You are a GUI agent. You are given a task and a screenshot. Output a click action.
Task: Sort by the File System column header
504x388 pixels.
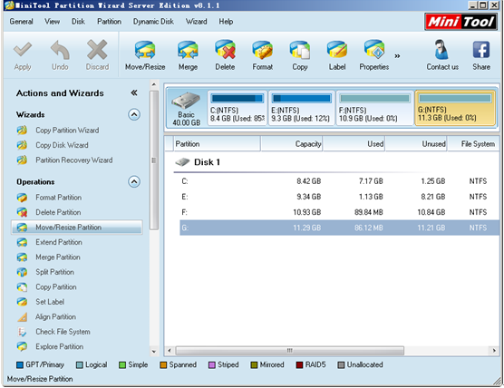click(x=473, y=144)
